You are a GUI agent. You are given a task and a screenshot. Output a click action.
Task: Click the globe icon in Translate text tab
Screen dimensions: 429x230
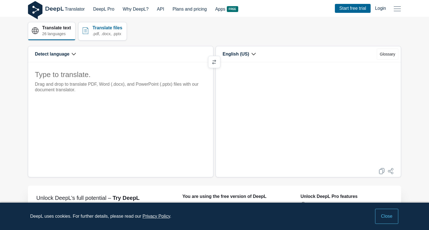[35, 31]
